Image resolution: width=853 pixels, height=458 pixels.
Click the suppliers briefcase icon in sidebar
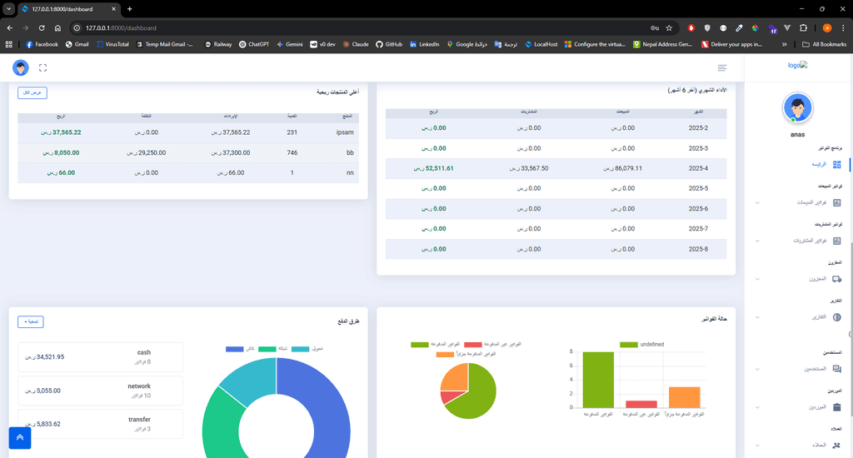click(x=836, y=406)
